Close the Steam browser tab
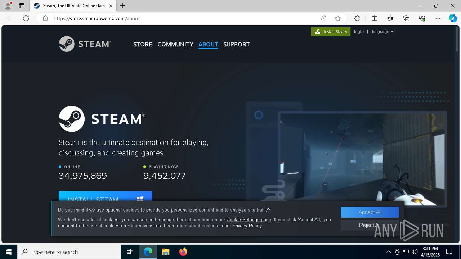The height and width of the screenshot is (259, 461). [111, 6]
